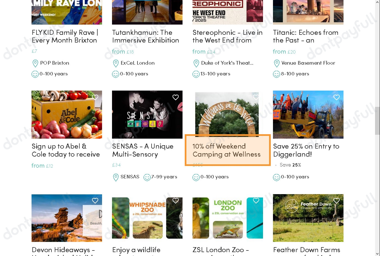Viewport: 380px width, 256px height.
Task: Click the page scrollbar up arrow
Action: point(378,2)
